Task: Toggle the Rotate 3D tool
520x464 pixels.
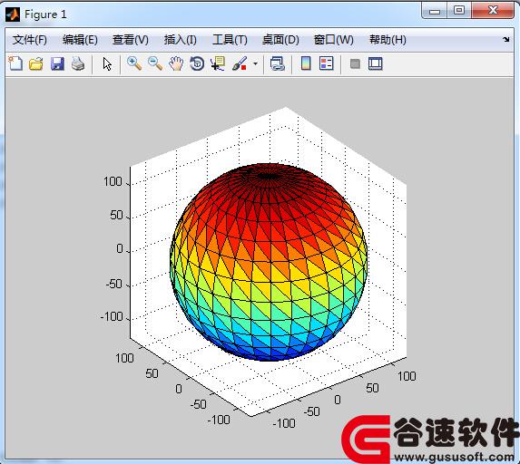Action: 197,63
